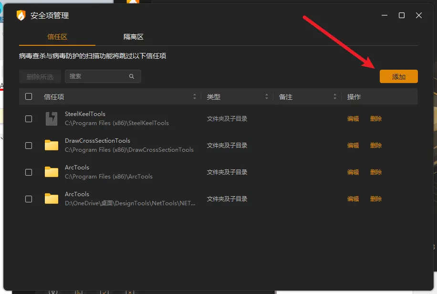437x294 pixels.
Task: Click the D:\OneDrive\桌面\DesignTools path text
Action: [x=130, y=203]
